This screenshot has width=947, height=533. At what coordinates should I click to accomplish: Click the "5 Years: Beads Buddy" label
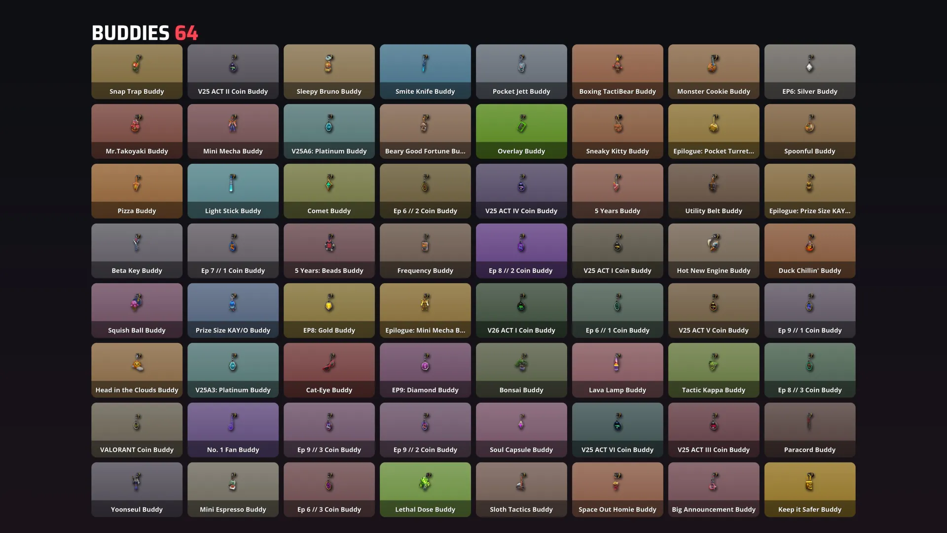coord(329,270)
